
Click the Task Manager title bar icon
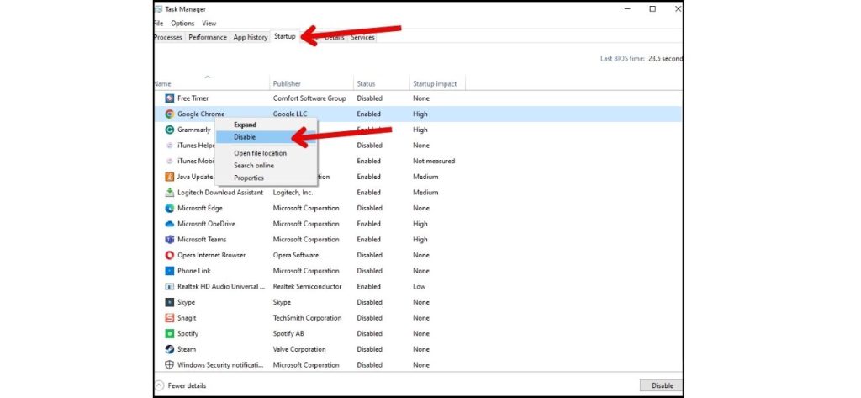pyautogui.click(x=159, y=9)
